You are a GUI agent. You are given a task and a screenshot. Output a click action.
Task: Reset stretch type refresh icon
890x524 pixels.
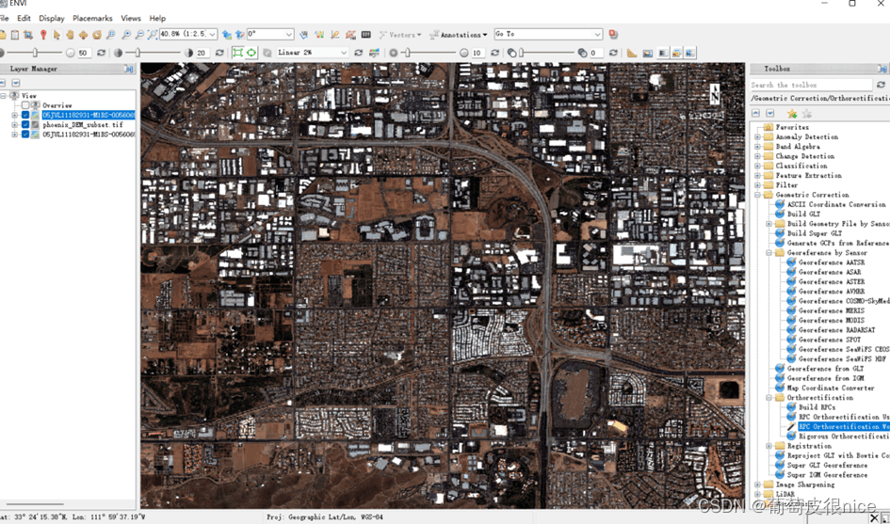tap(358, 53)
